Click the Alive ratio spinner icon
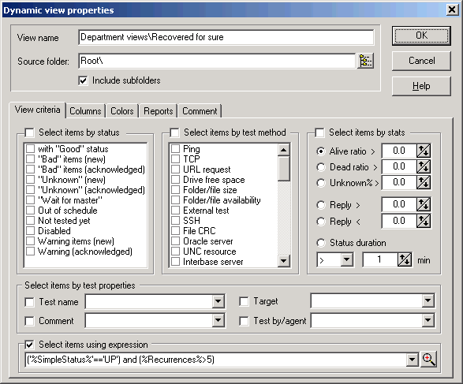463x384 pixels. [x=424, y=151]
